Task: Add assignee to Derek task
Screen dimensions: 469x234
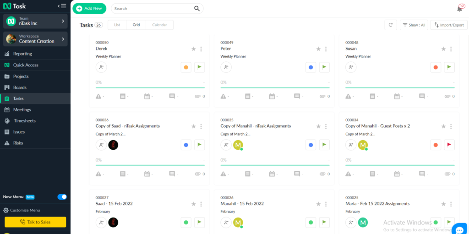Action: pos(101,67)
